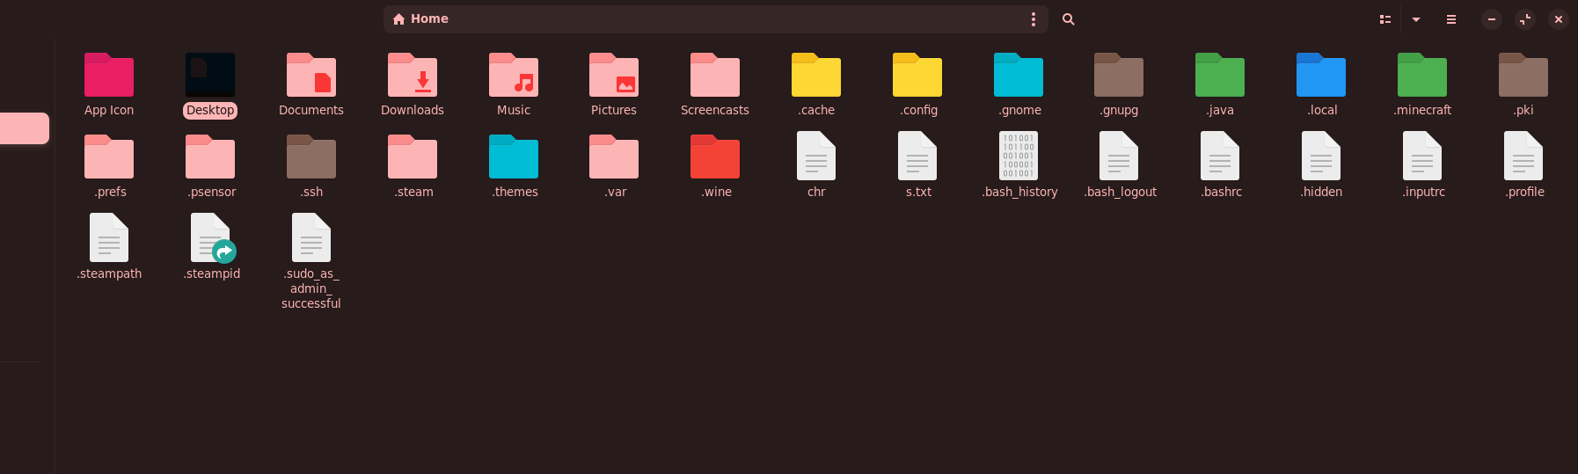Select the teal .themes folder
The width and height of the screenshot is (1578, 474).
click(x=514, y=157)
